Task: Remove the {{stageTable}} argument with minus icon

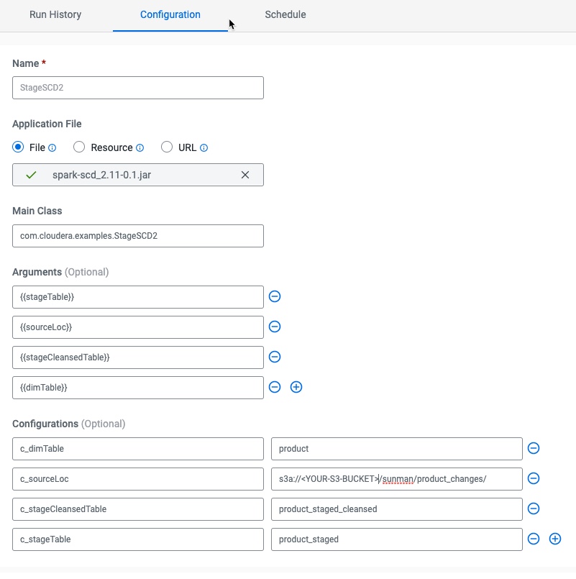Action: click(275, 296)
